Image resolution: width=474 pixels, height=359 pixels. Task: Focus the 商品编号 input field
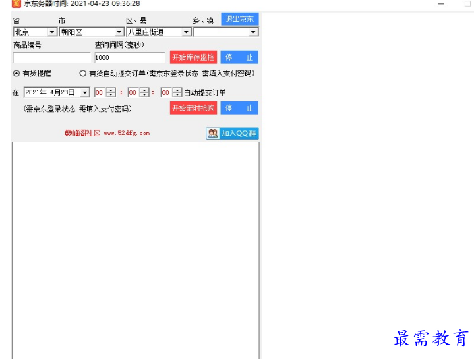[x=51, y=58]
